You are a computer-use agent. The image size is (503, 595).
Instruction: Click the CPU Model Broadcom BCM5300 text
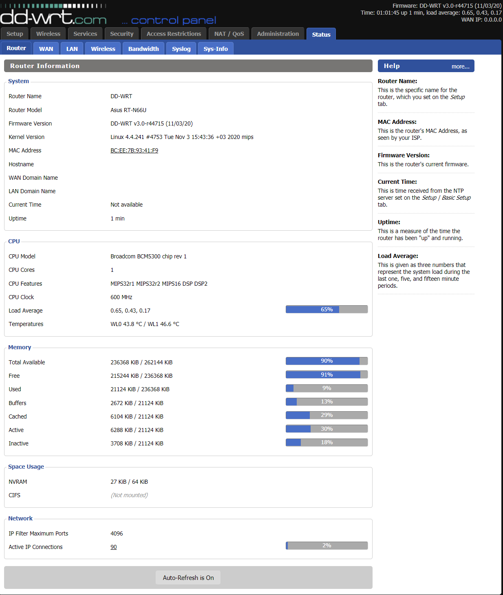148,256
